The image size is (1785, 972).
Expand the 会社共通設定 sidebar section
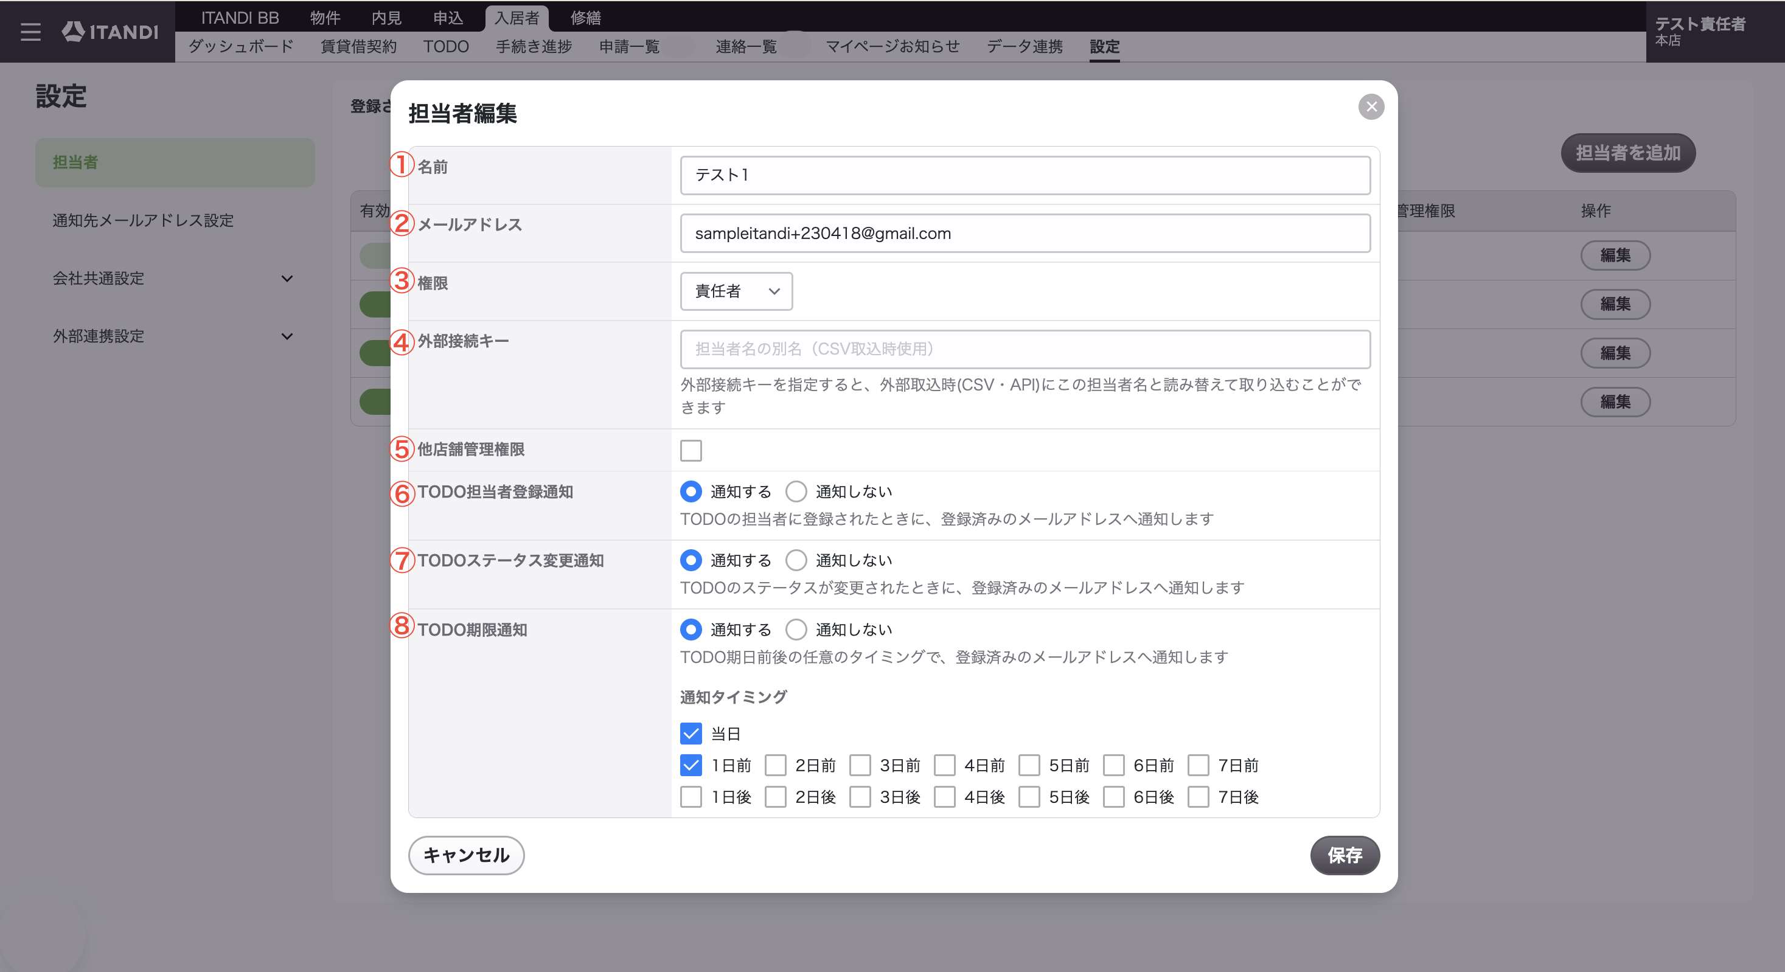175,279
